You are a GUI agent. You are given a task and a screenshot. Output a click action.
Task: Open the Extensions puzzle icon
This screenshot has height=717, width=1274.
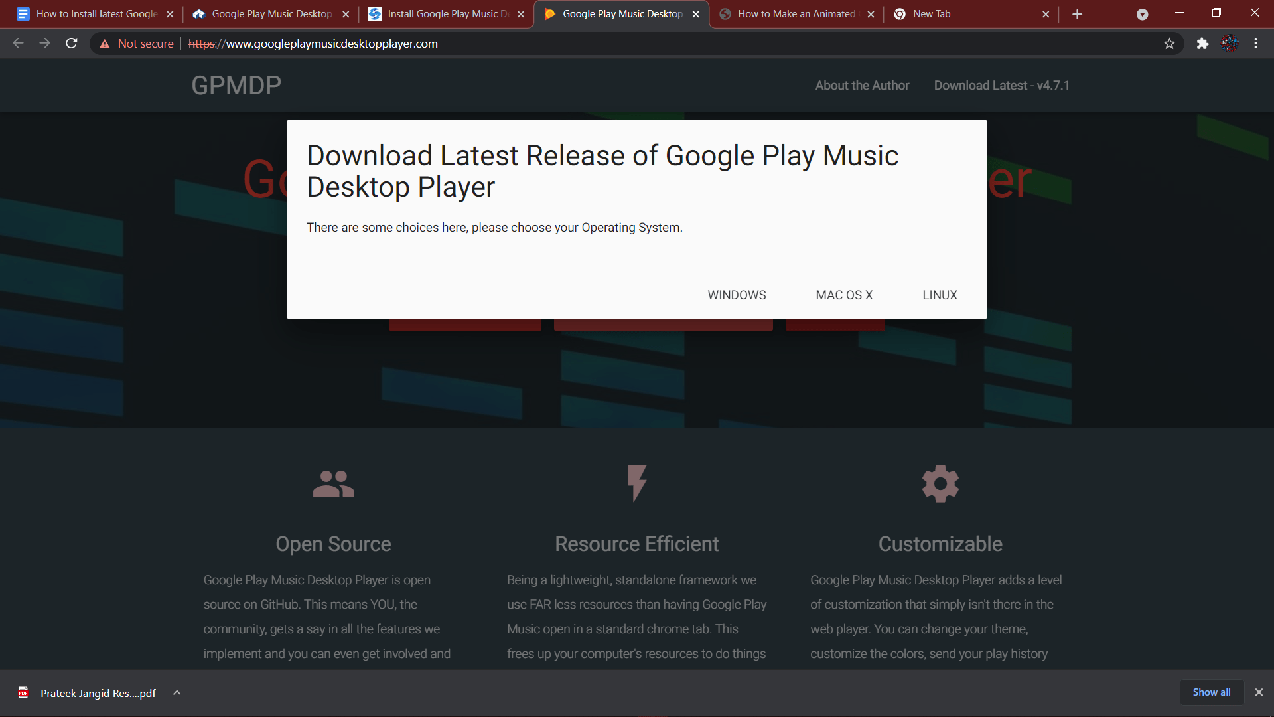[x=1202, y=44]
